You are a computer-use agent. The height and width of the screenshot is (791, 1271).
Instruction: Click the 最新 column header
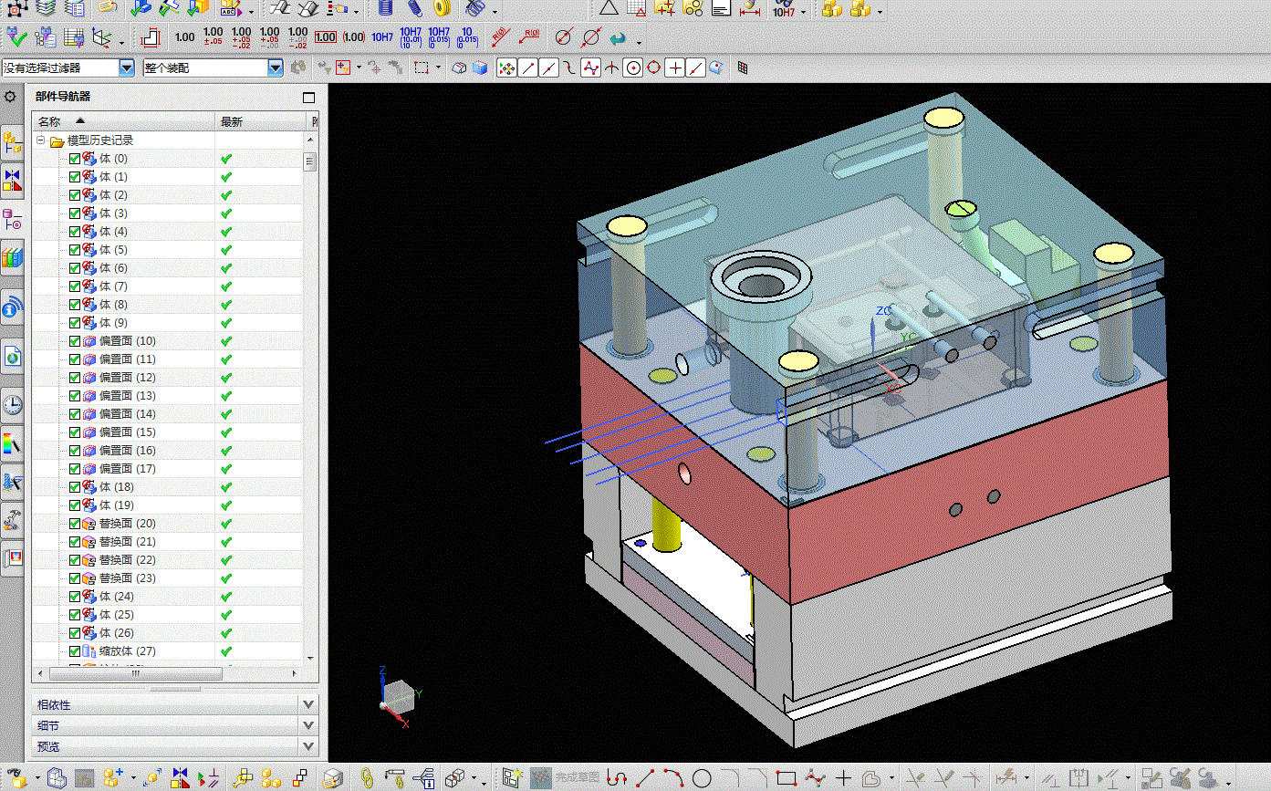259,121
